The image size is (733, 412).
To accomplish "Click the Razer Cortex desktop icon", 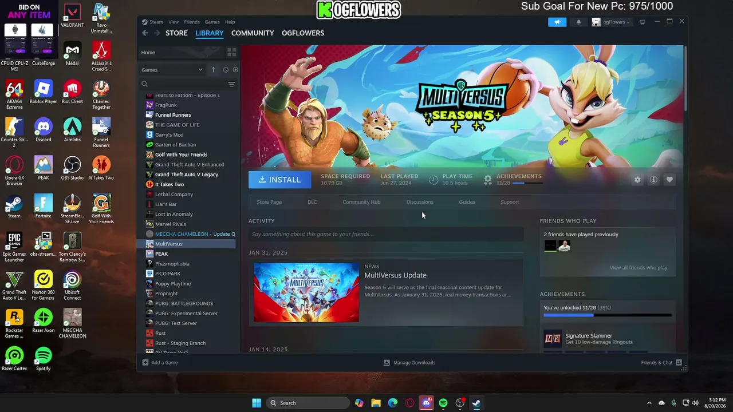I will coord(14,359).
